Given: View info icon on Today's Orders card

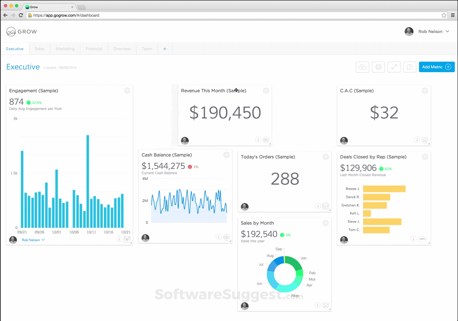Looking at the screenshot, I should (318, 206).
